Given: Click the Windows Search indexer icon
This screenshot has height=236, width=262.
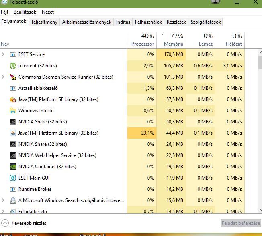Looking at the screenshot, I should click(13, 200).
